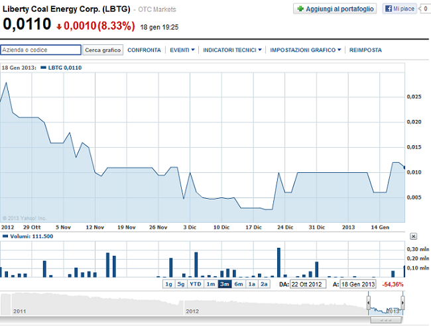
Task: Click the A end date field
Action: 358,284
